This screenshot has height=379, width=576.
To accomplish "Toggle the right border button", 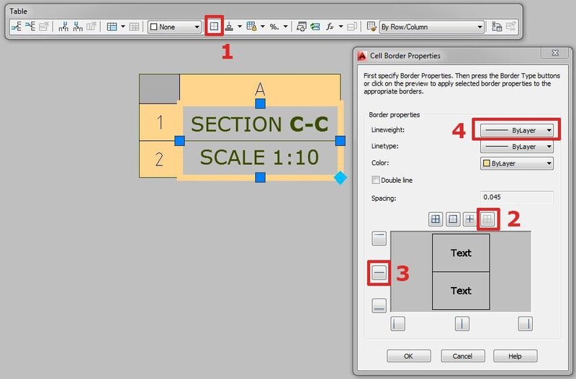I will click(526, 324).
